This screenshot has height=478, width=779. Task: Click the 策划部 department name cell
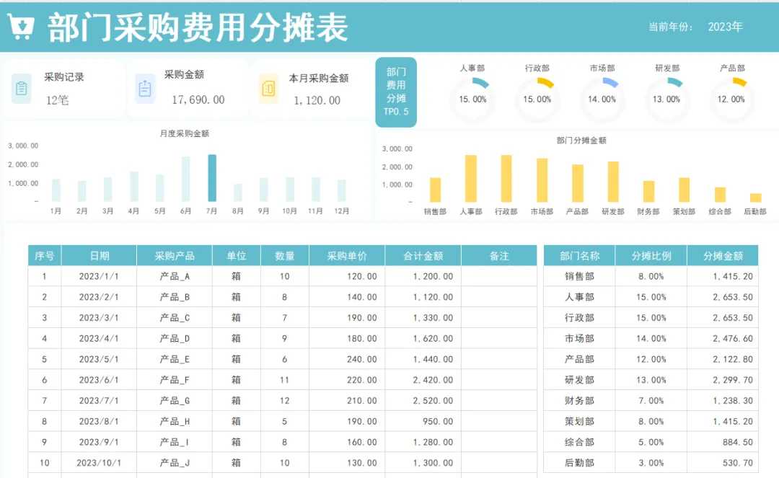[x=579, y=422]
